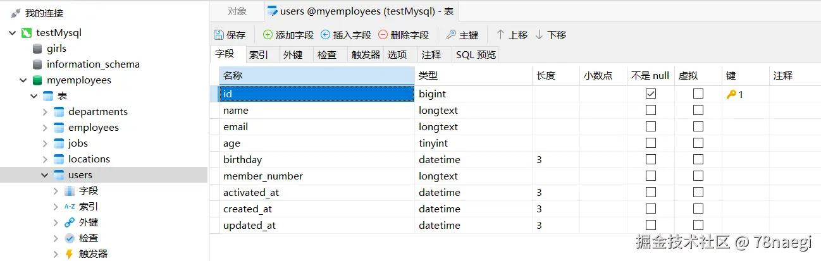The height and width of the screenshot is (261, 821).
Task: Click the 我的连接 rocket icon
Action: [x=16, y=13]
